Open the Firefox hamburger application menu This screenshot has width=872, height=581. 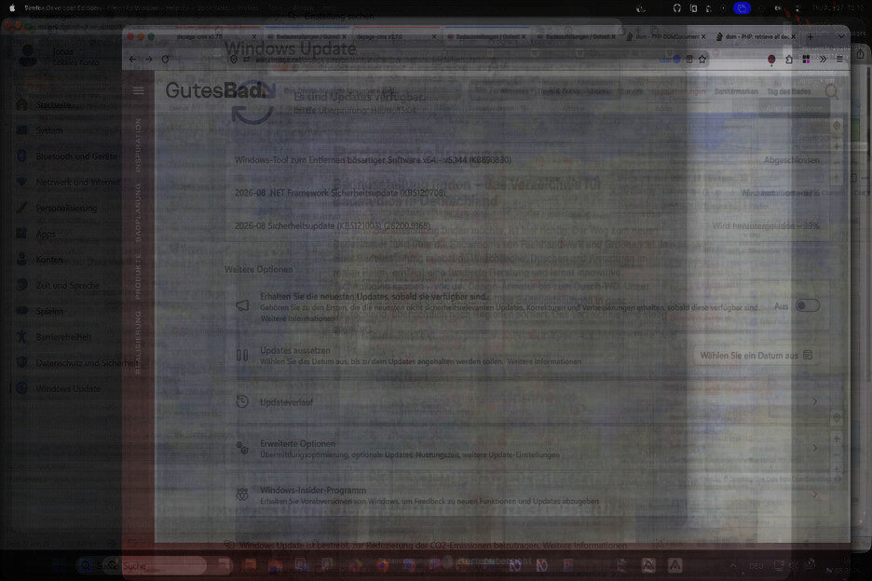click(839, 59)
